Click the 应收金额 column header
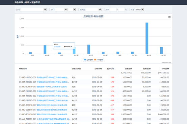This screenshot has width=187, height=124. [x=129, y=69]
